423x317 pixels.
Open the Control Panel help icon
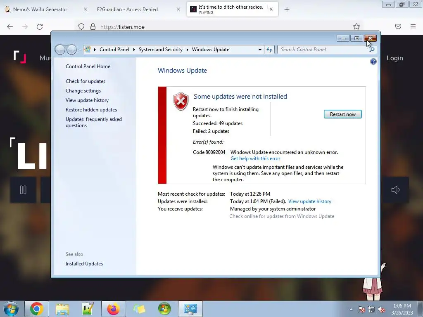click(373, 62)
